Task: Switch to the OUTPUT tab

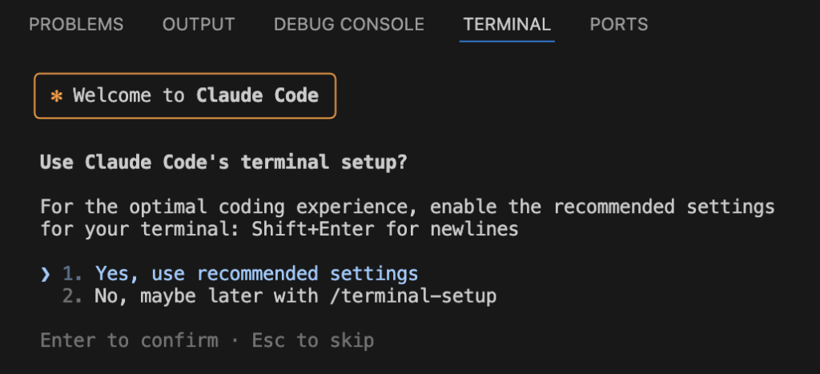Action: point(199,25)
